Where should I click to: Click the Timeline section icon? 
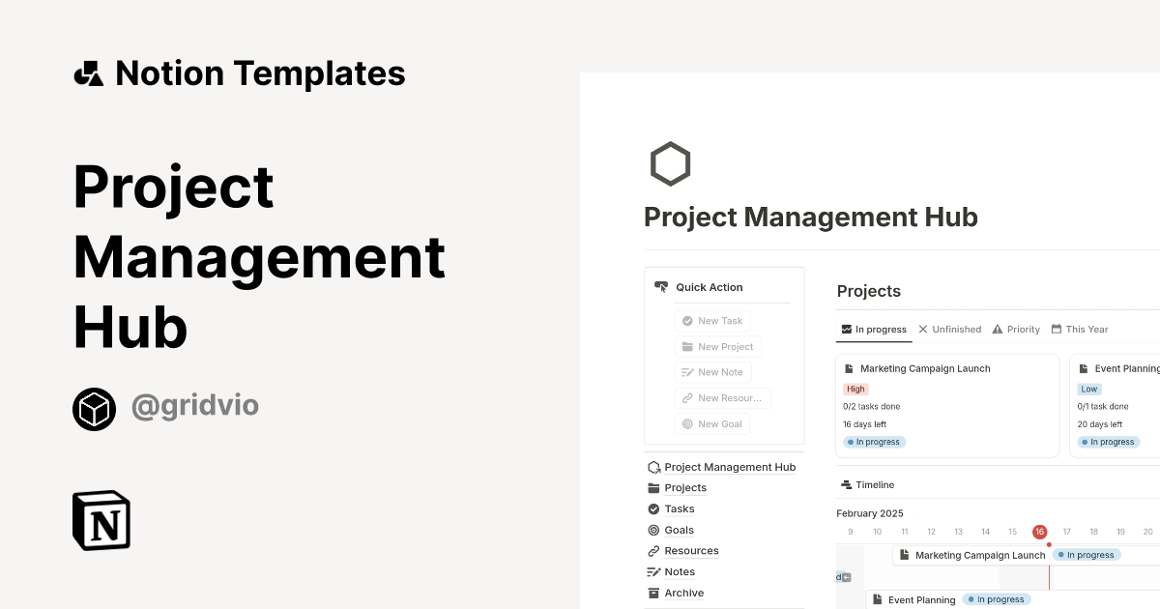click(x=848, y=484)
